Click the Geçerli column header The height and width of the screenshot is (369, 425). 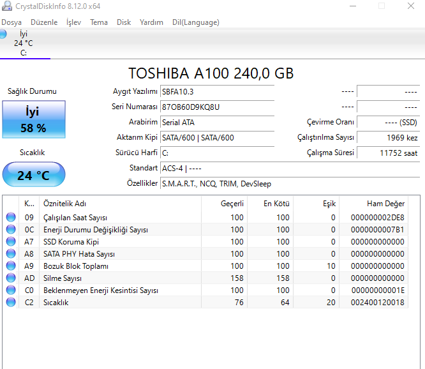pyautogui.click(x=224, y=204)
